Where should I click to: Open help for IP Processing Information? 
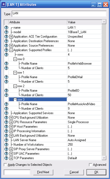point(6,131)
